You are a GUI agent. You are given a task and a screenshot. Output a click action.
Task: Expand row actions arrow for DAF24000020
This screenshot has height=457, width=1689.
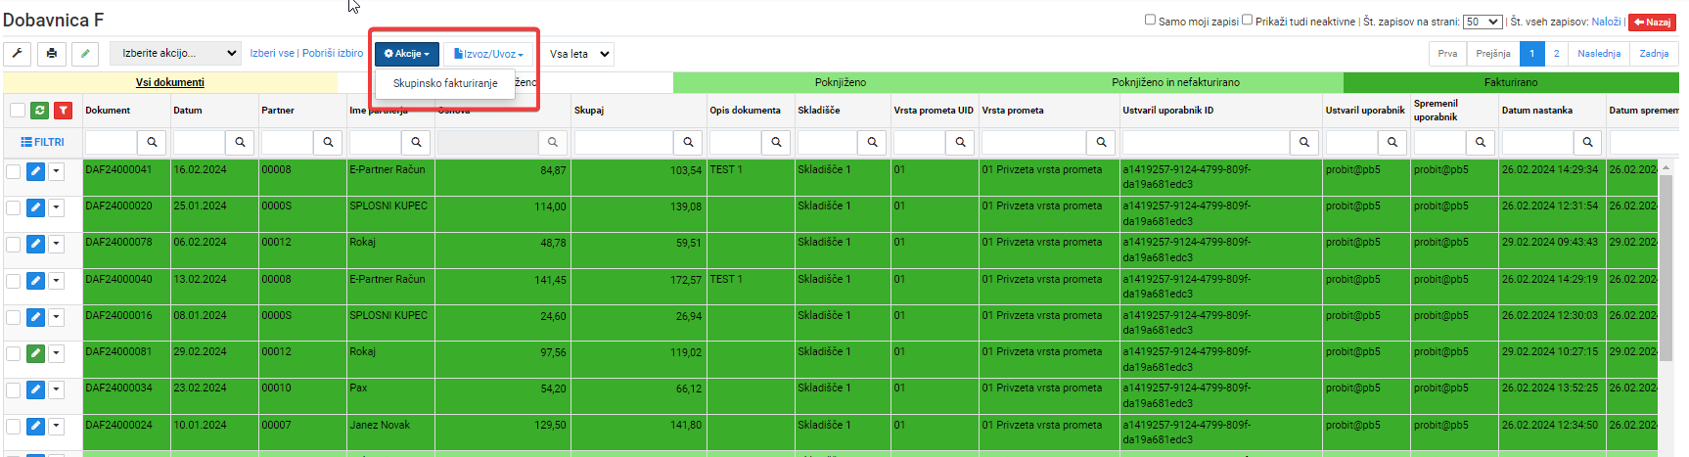click(56, 207)
